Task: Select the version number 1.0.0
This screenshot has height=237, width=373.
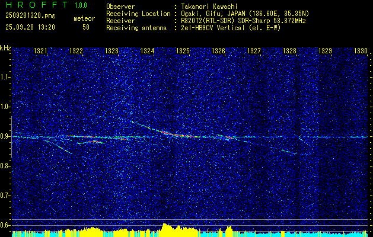Action: [81, 5]
